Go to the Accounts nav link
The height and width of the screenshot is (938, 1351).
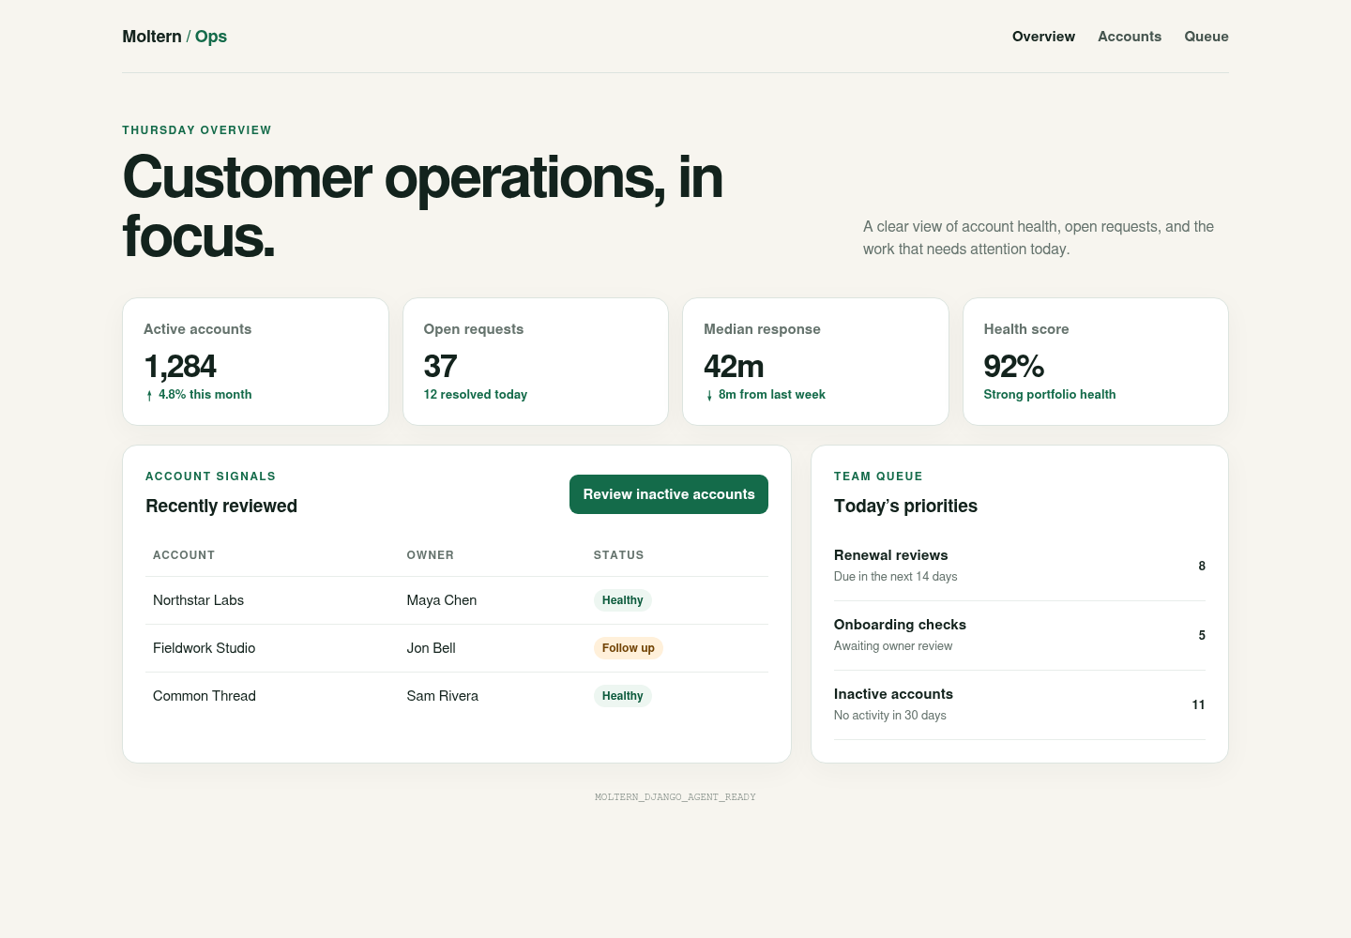click(1130, 37)
